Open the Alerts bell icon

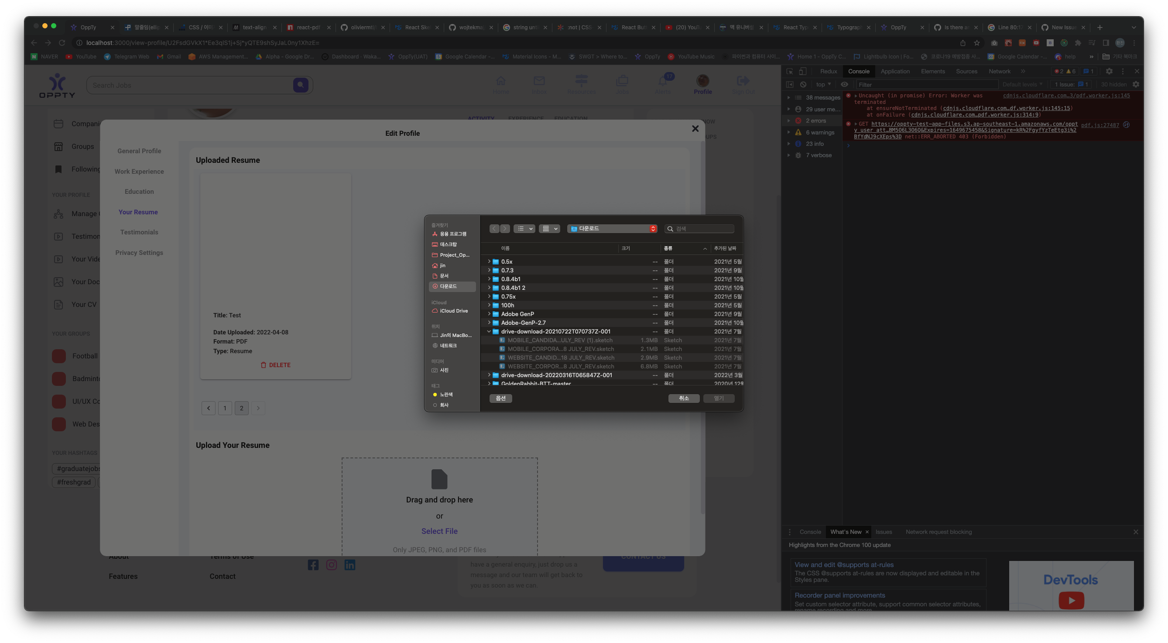point(662,81)
